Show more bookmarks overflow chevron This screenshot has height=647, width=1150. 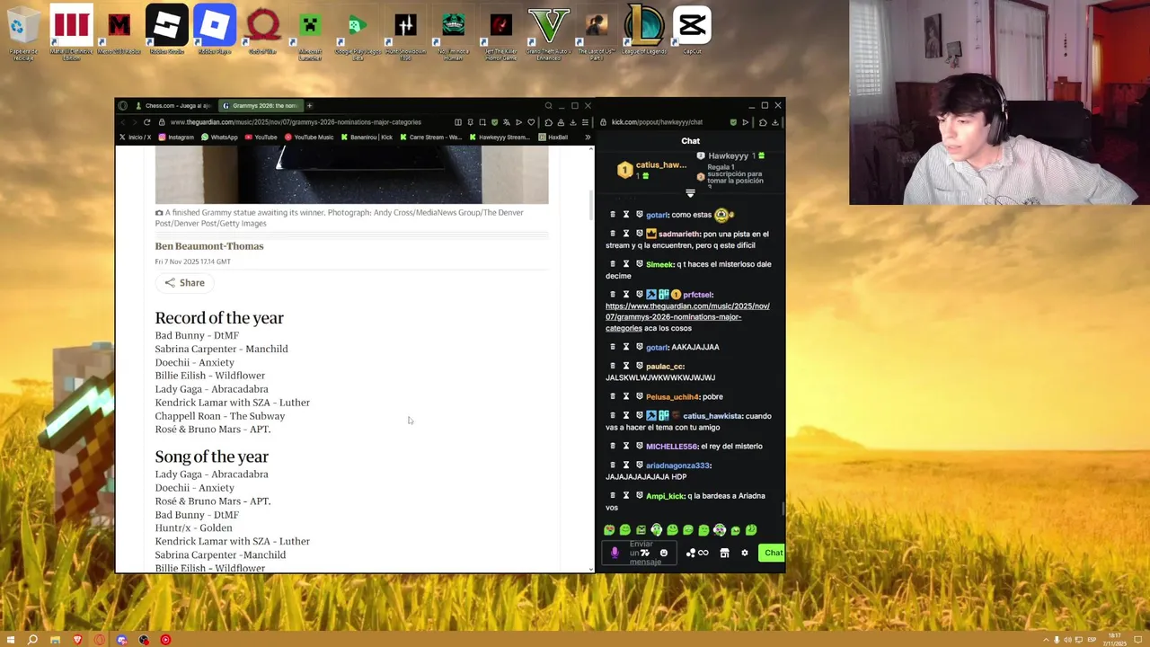coord(588,137)
